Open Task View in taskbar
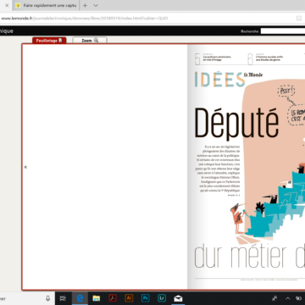Screen dimensions: 305x305 [63, 298]
